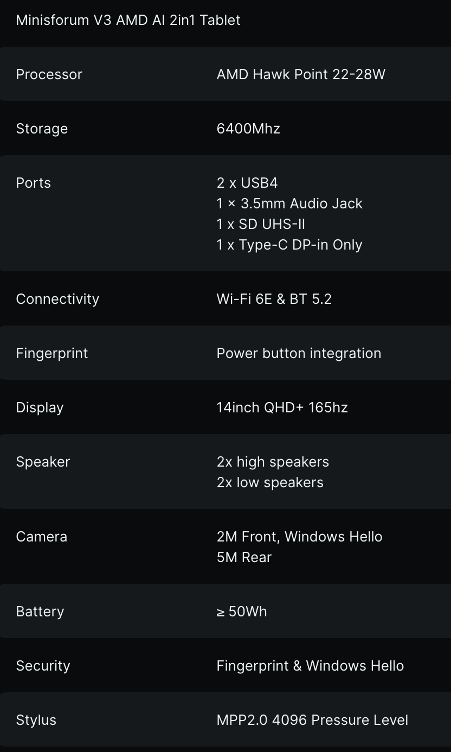Select the 3.5mm Audio Jack entry
Image resolution: width=451 pixels, height=752 pixels.
pos(289,203)
